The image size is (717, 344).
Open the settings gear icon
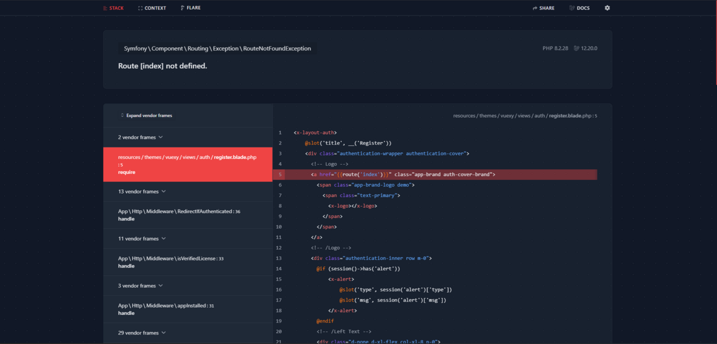click(607, 8)
